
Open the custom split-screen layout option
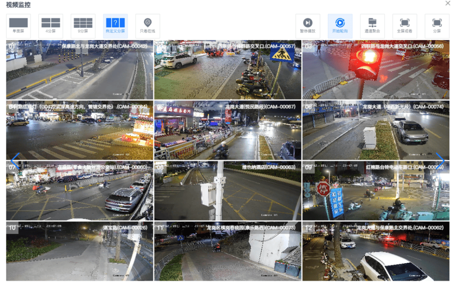point(115,26)
